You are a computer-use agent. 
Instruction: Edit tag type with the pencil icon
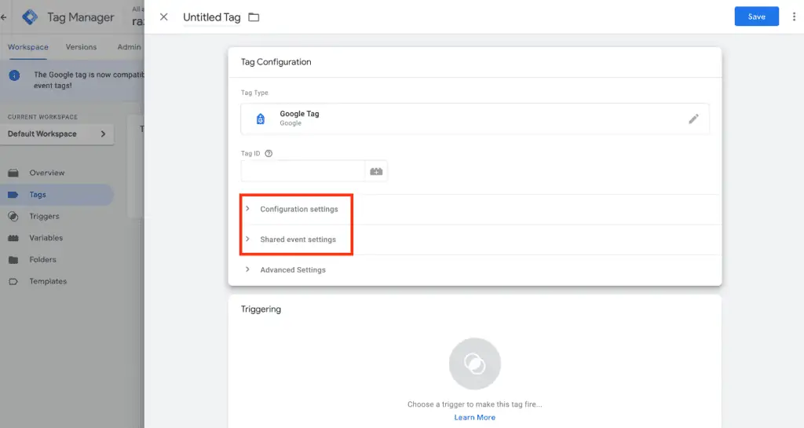pyautogui.click(x=693, y=119)
